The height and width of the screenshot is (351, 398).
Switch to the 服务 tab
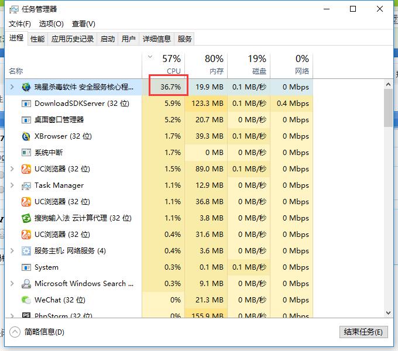184,39
